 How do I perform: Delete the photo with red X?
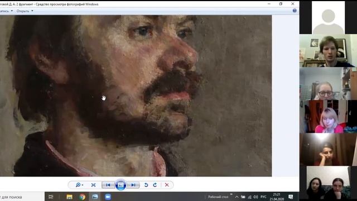(x=167, y=185)
